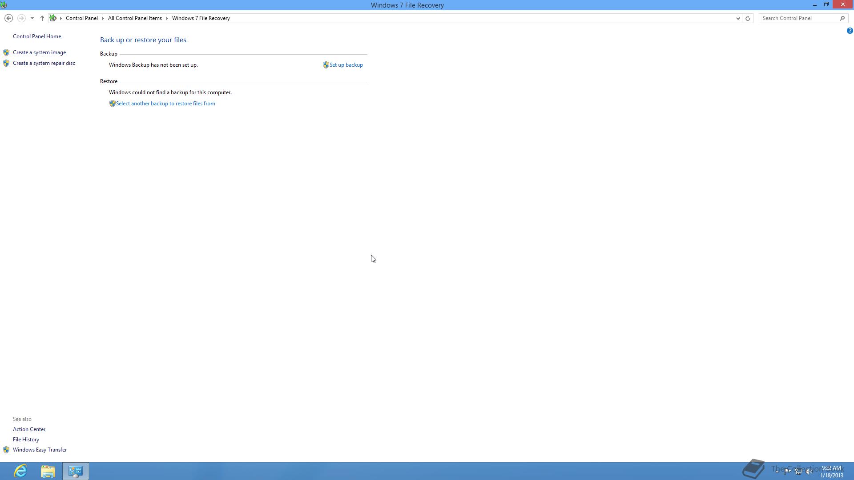854x480 pixels.
Task: Open Control Panel Home link
Action: pos(37,36)
